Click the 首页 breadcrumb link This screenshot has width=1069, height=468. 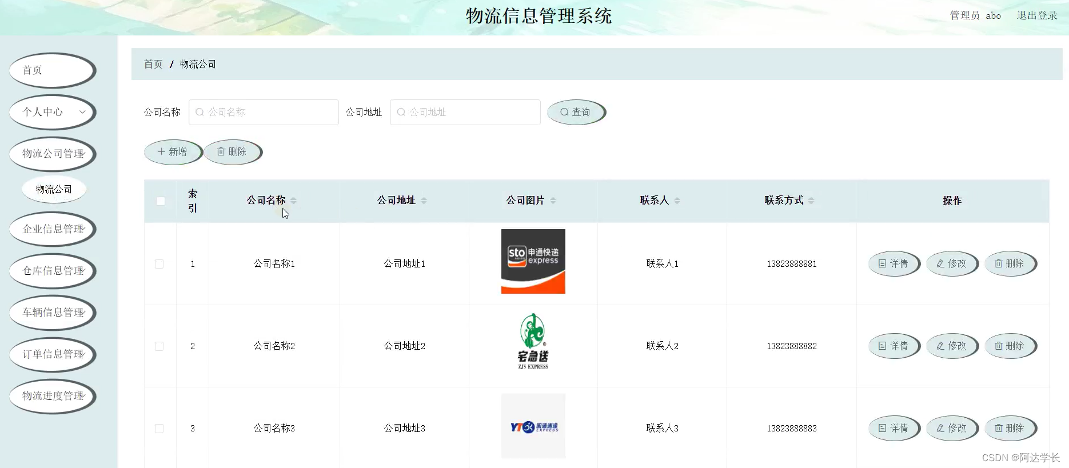(153, 64)
